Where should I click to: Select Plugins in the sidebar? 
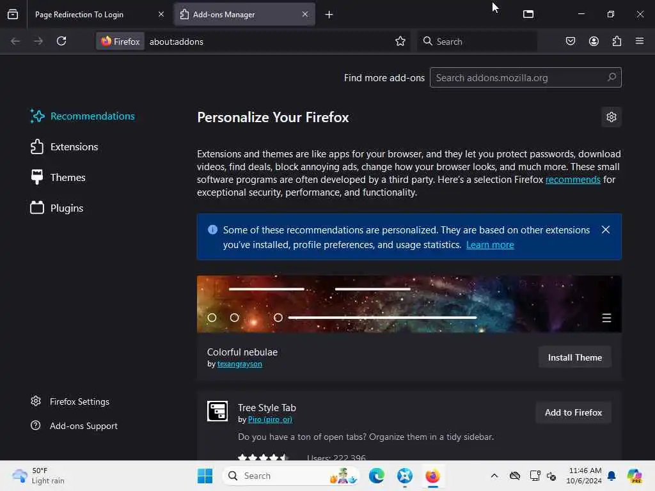(57, 208)
